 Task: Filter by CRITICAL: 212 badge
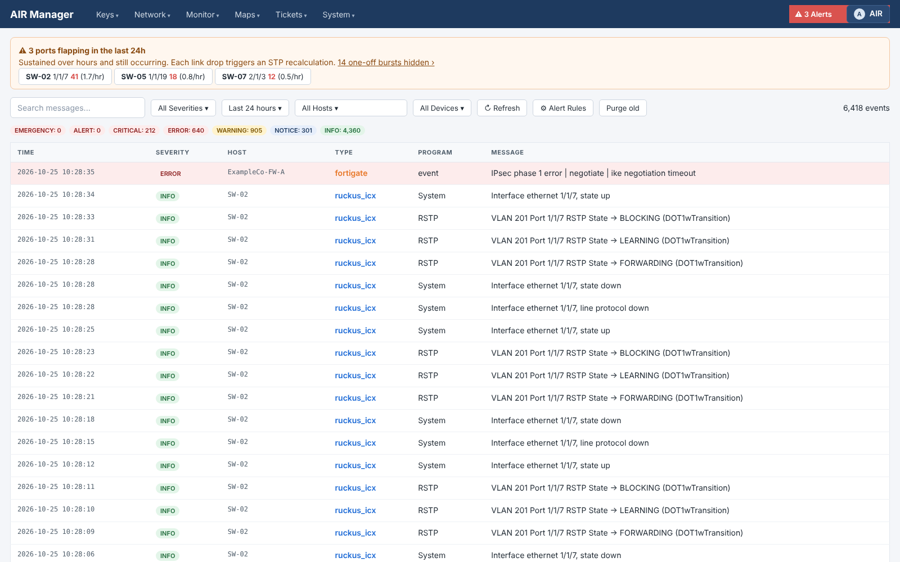134,130
